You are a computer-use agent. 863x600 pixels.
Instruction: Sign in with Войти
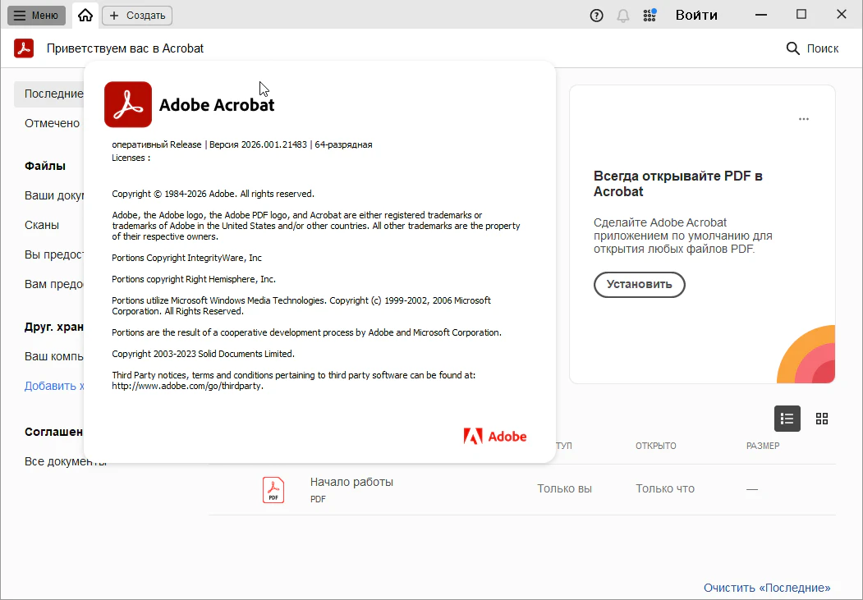(696, 15)
